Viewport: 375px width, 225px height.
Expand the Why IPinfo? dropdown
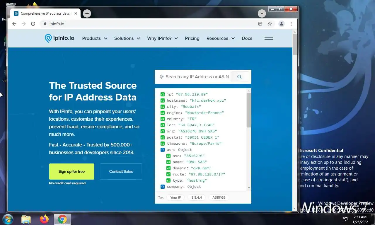click(163, 38)
